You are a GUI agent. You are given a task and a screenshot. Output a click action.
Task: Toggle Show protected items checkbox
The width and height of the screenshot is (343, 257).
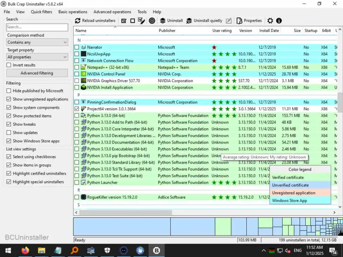9,116
